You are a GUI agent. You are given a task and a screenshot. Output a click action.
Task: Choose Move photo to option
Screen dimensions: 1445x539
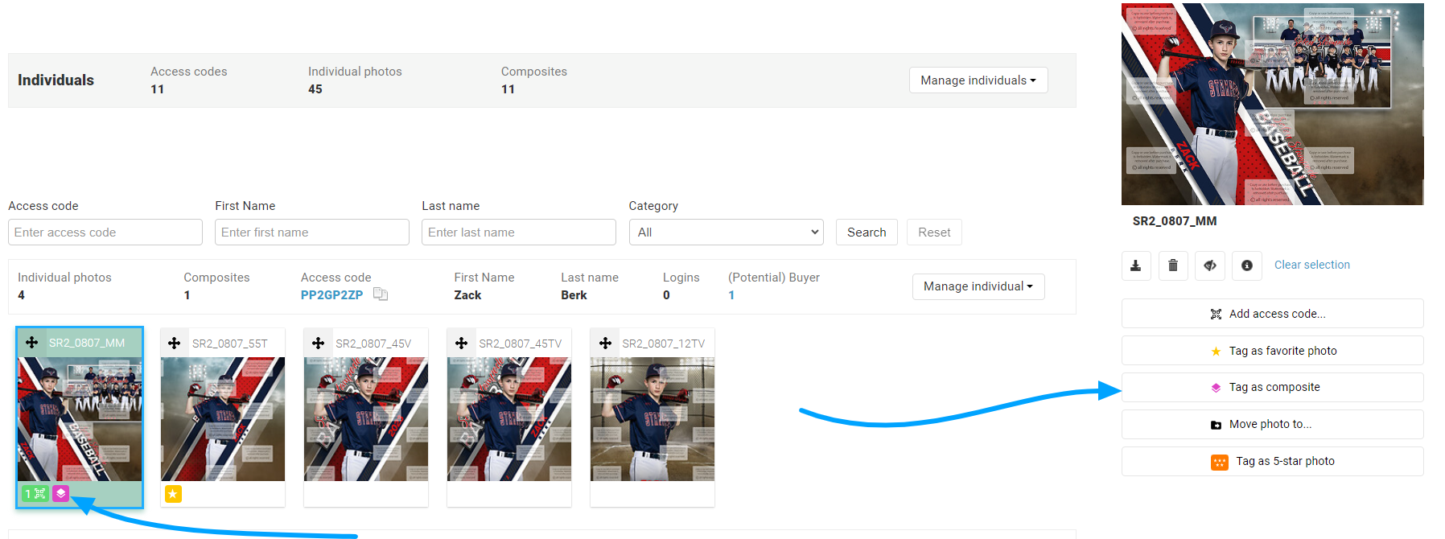(1272, 424)
